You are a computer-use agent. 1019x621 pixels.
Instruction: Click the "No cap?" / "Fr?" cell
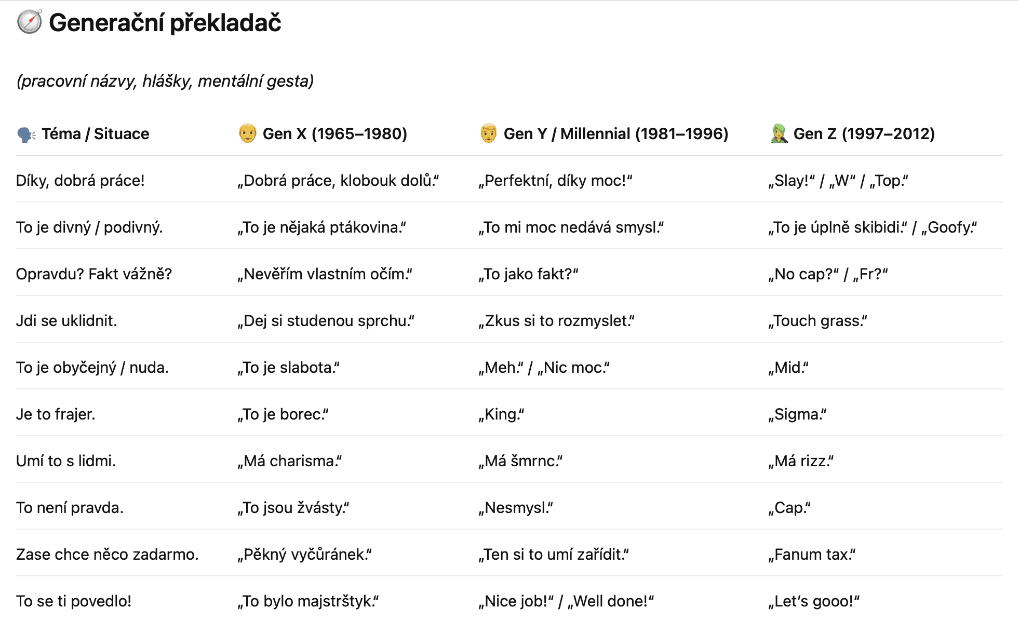pos(828,274)
